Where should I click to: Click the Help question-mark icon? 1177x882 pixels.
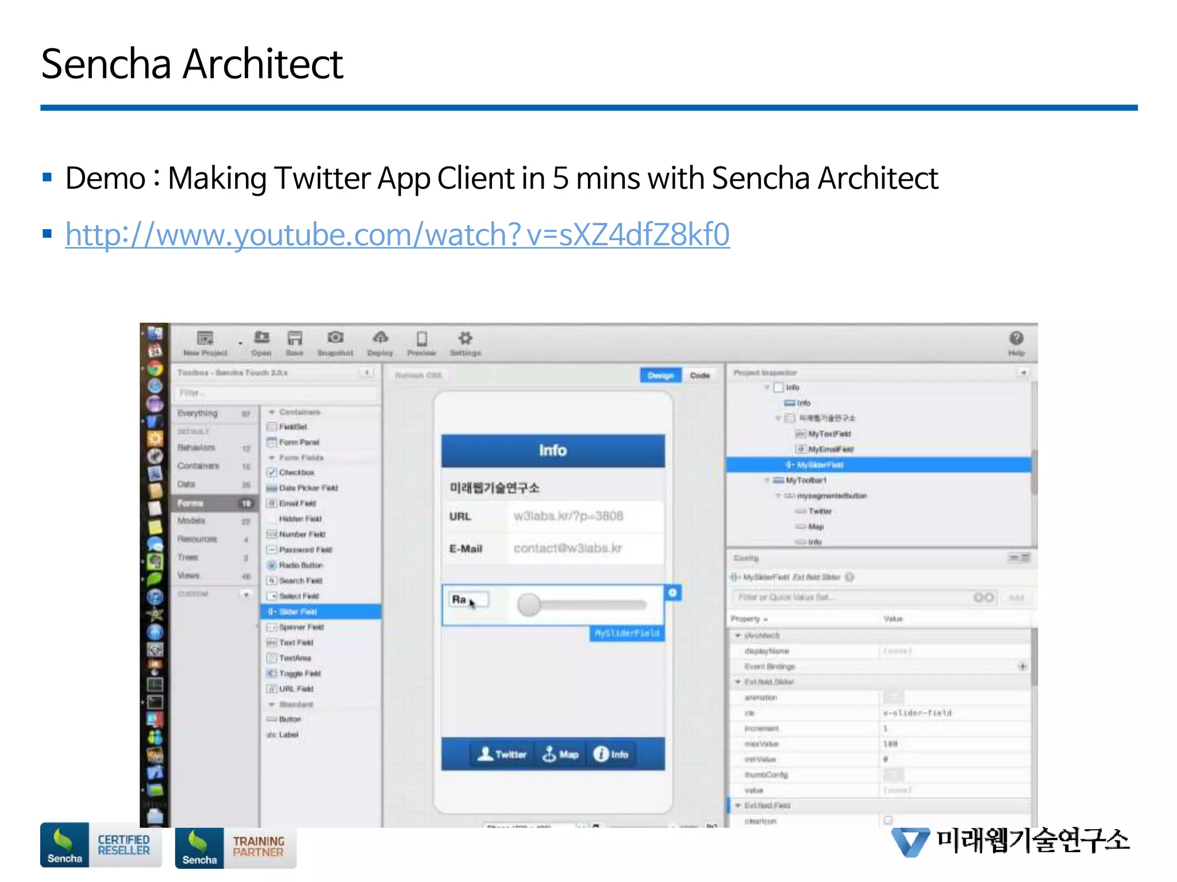point(1016,338)
